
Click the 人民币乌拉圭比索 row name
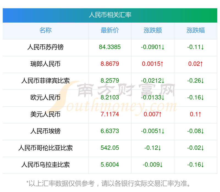tap(45, 165)
